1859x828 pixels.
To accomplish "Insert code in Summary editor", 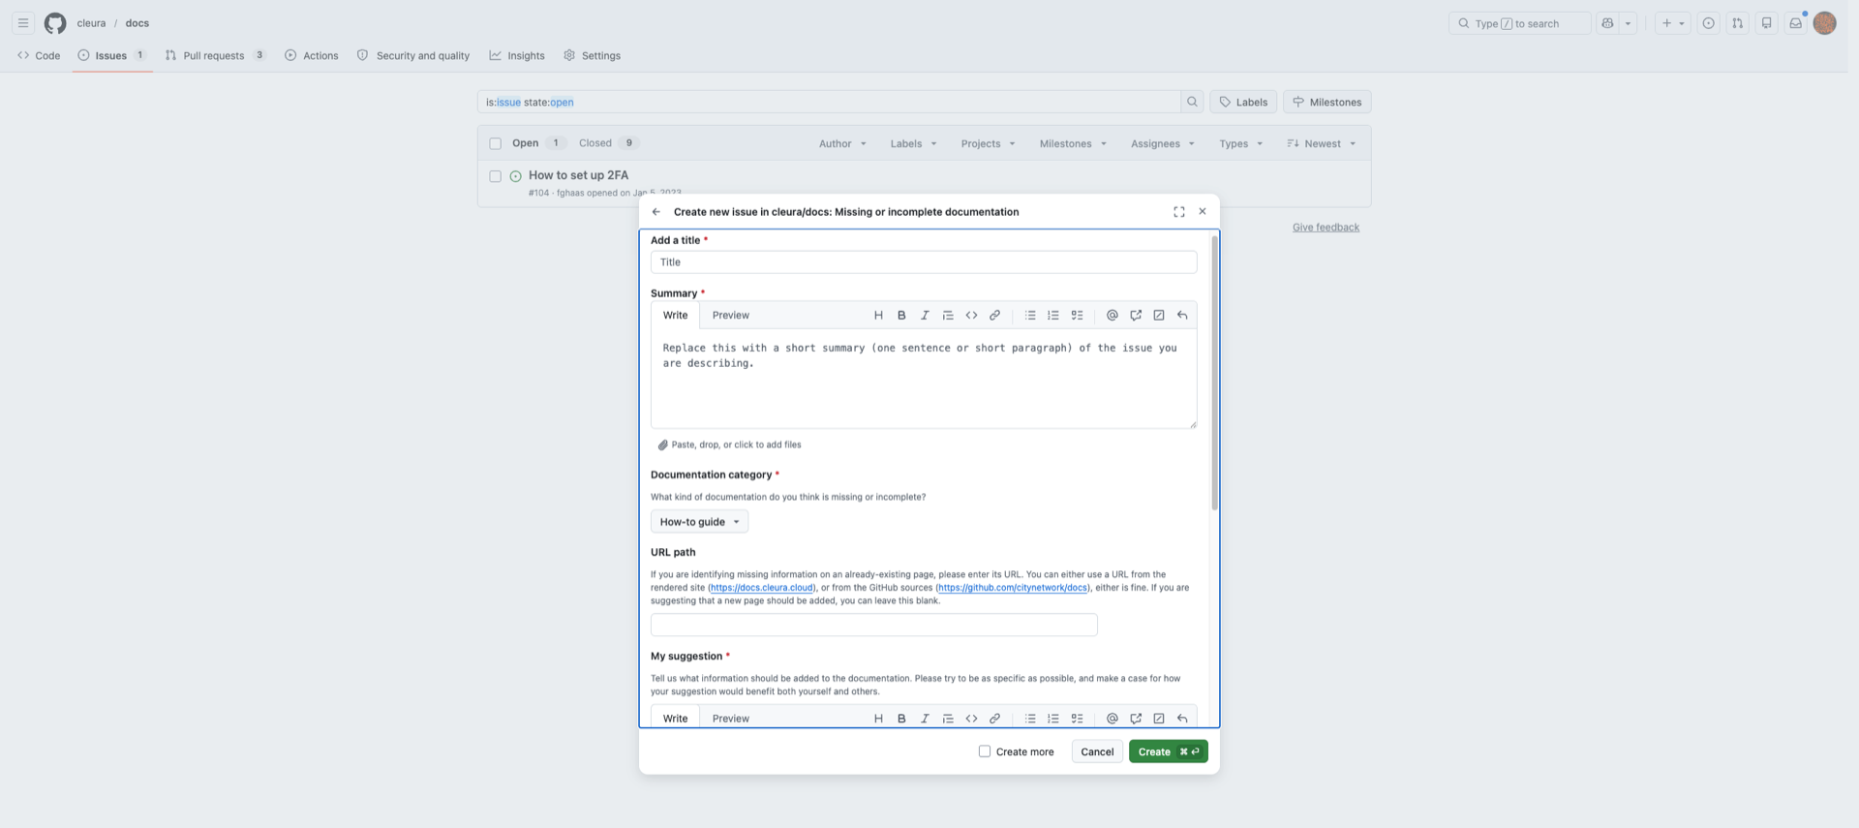I will pyautogui.click(x=971, y=315).
